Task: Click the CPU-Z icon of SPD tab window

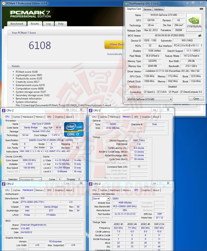Action: 91,184
